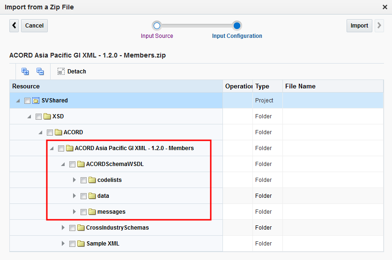The image size is (392, 260).
Task: Check the Sample XML folder checkbox
Action: [x=72, y=244]
